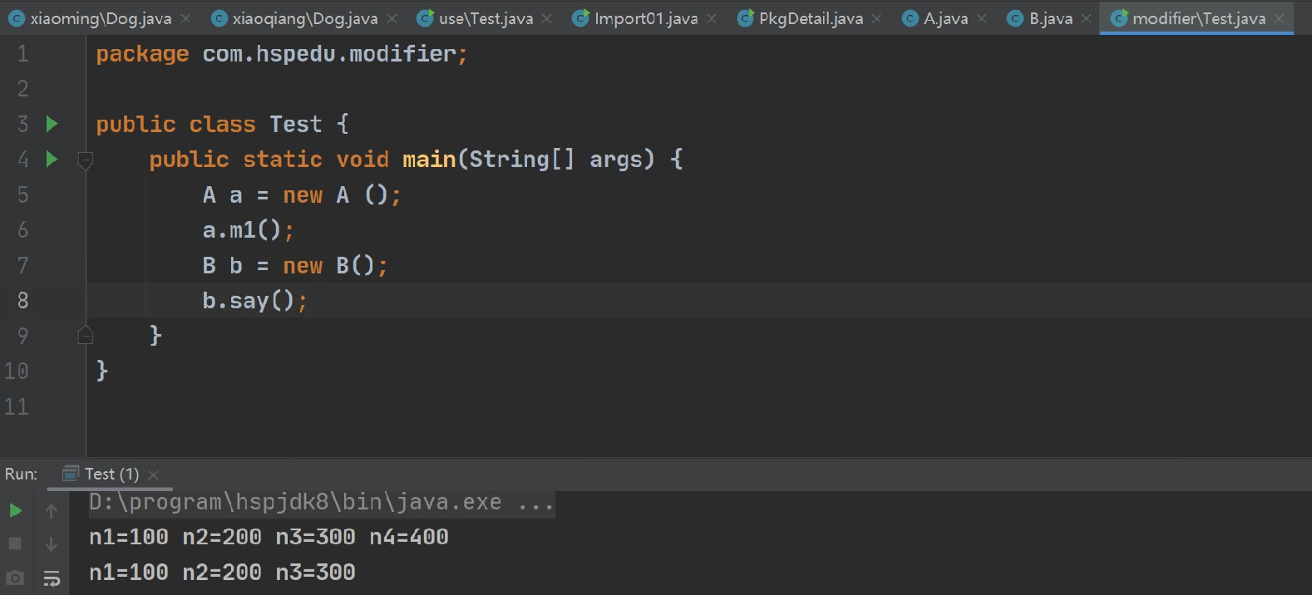
Task: Click the a.m1() call
Action: [249, 230]
